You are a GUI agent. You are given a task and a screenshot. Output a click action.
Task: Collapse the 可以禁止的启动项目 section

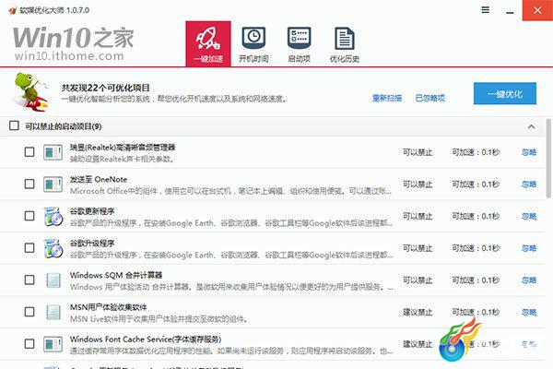532,126
